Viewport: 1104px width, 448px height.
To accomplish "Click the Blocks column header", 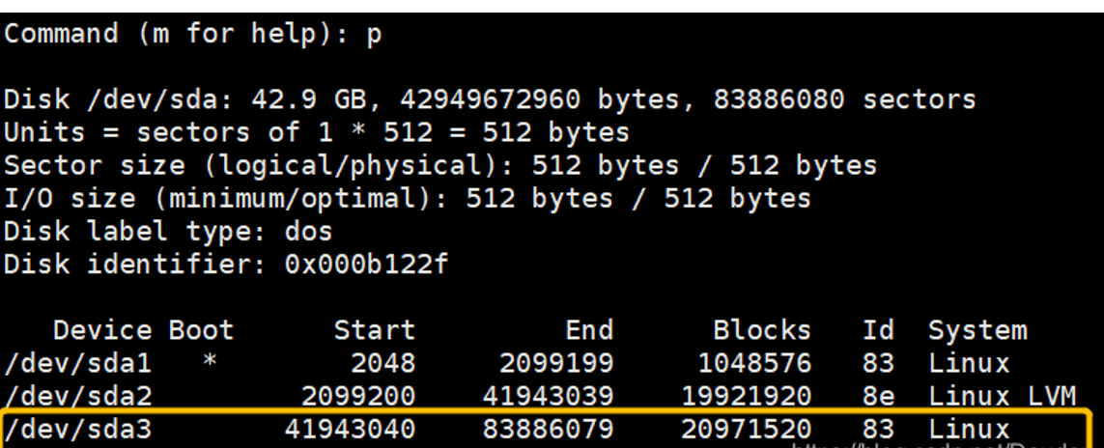I will [x=761, y=330].
